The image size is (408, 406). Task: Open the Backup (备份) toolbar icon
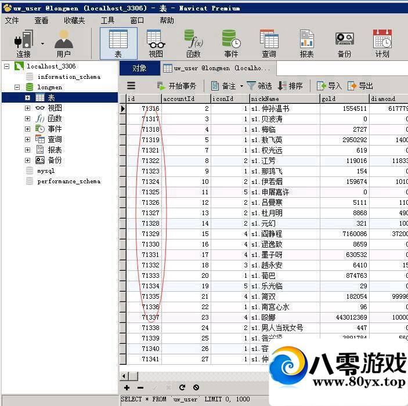point(344,43)
